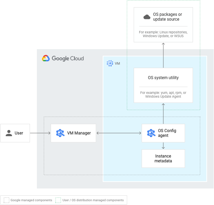
Task: Click the VM Manager label text
Action: 79,133
